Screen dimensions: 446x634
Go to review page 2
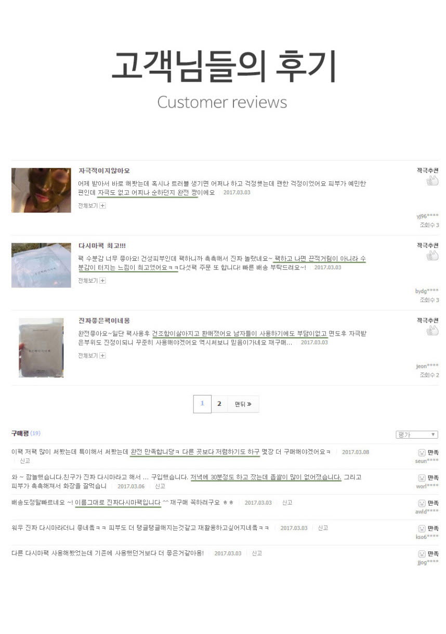click(x=219, y=404)
